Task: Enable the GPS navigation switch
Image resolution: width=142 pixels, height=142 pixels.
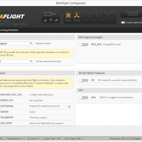Action: [x=84, y=98]
